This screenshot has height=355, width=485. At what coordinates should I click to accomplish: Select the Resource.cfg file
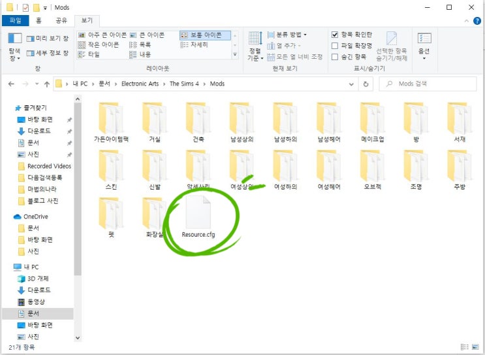coord(198,218)
